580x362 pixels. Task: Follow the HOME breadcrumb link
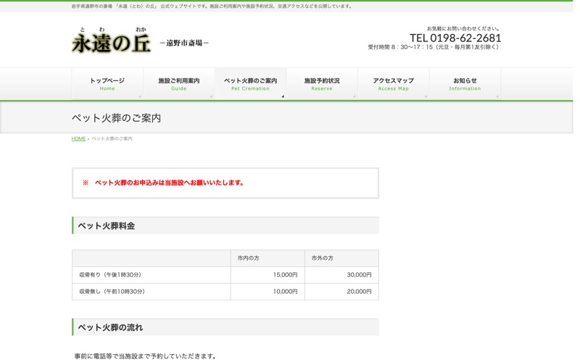tap(78, 138)
